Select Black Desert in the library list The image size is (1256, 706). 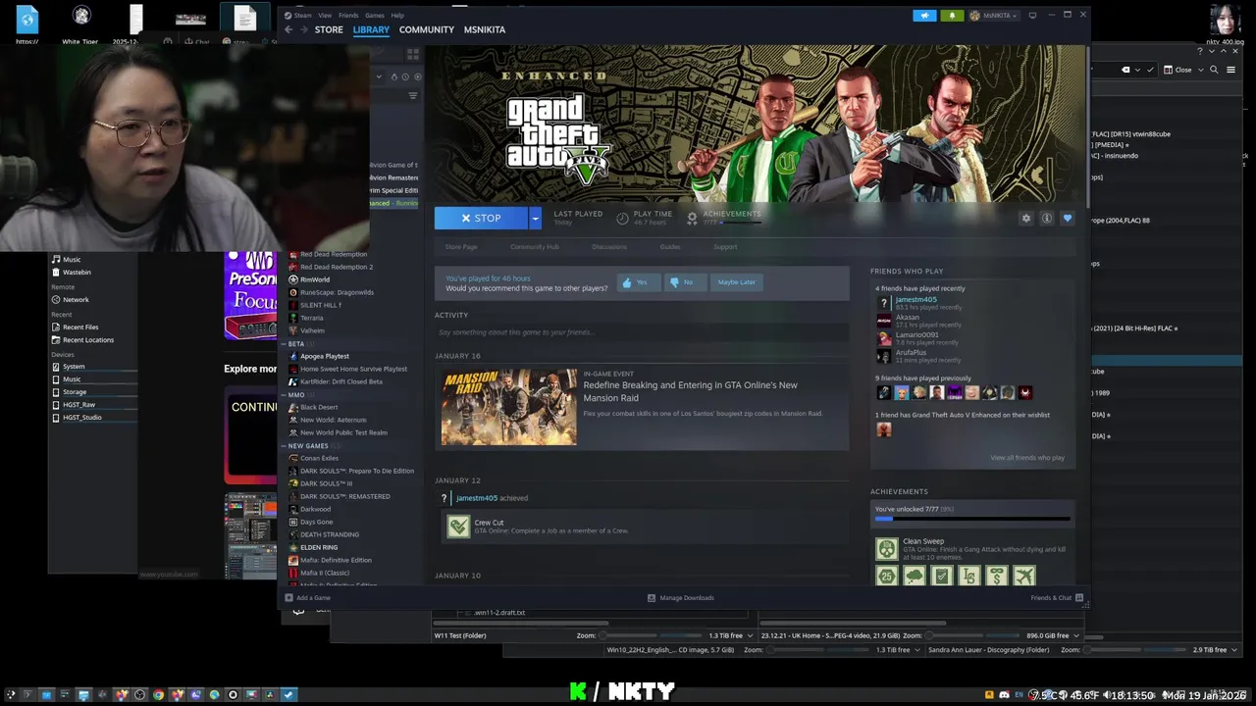[x=319, y=407]
